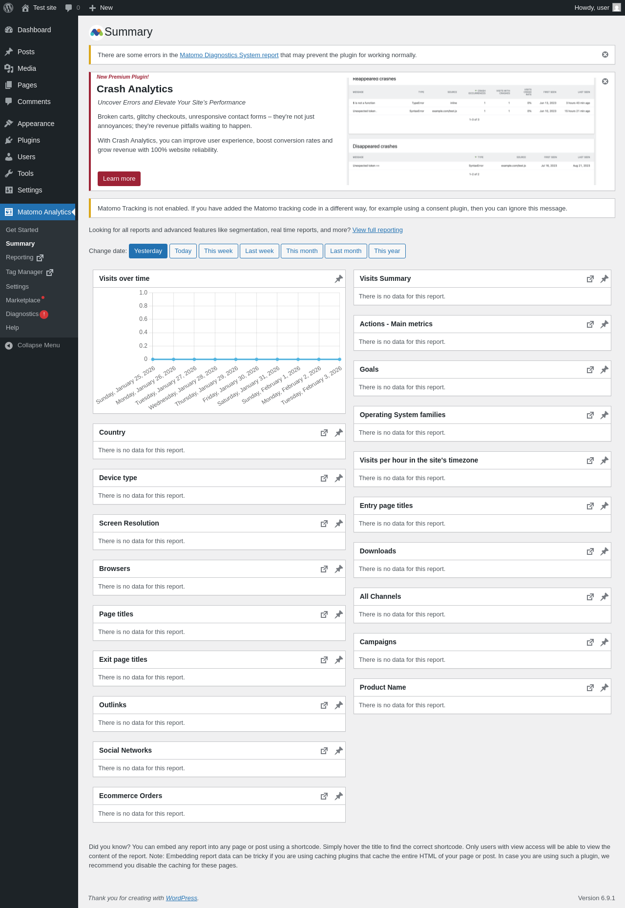Open Media library menu
625x908 pixels.
click(39, 68)
